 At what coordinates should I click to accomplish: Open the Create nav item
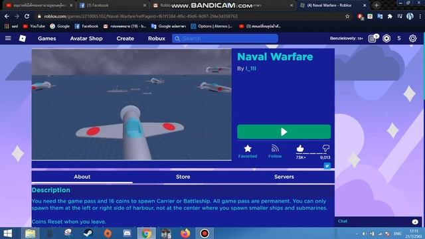pyautogui.click(x=126, y=39)
